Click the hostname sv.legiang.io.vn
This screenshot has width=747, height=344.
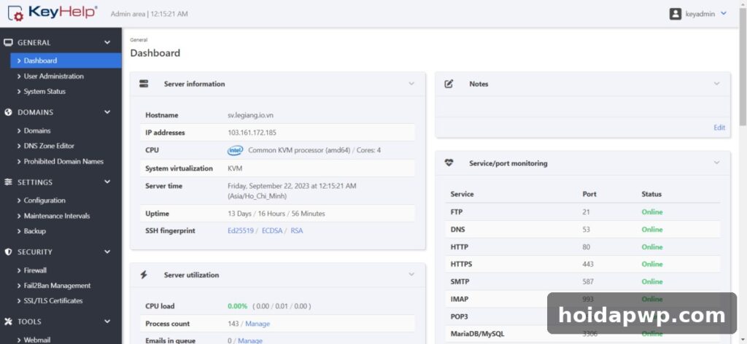pyautogui.click(x=250, y=115)
